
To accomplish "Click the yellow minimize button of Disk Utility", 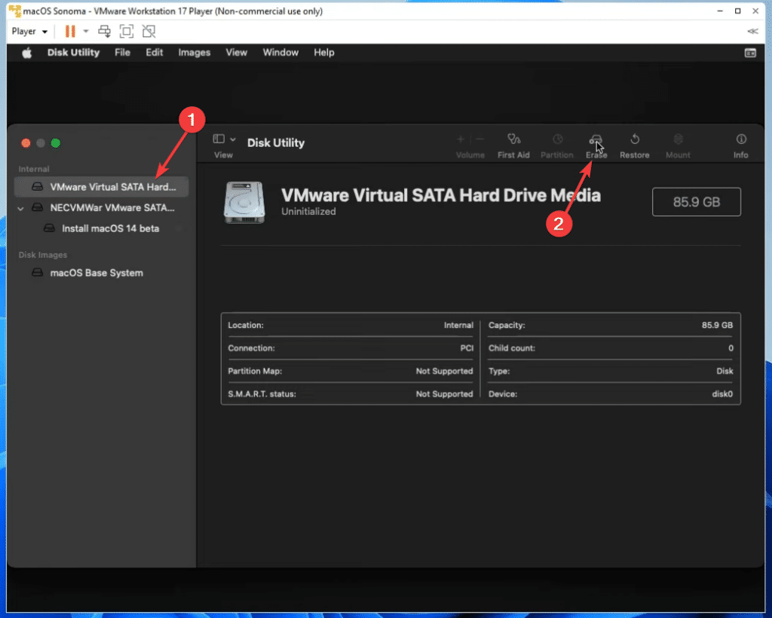I will tap(41, 143).
